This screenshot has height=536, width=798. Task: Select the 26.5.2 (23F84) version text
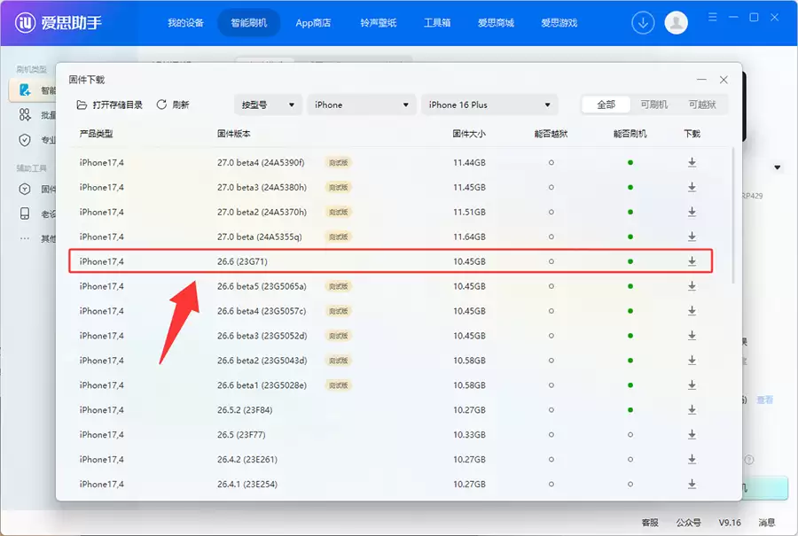click(x=245, y=410)
